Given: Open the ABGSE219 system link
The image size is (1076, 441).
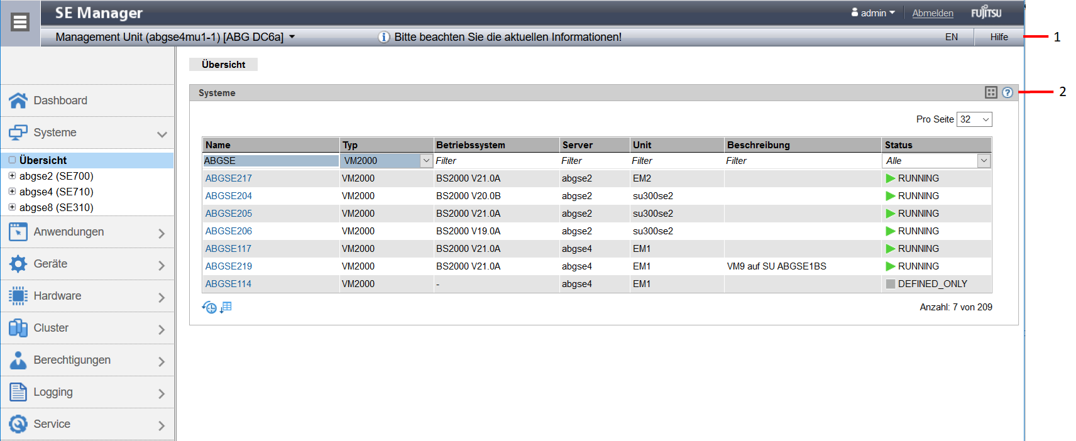Looking at the screenshot, I should coord(228,266).
